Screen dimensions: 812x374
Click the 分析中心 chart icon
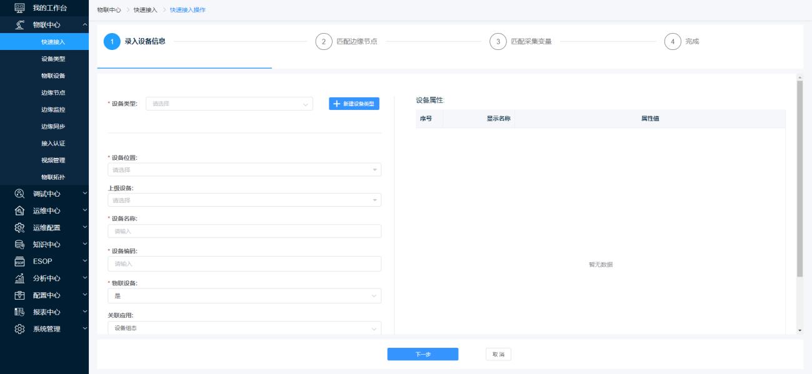coord(19,278)
